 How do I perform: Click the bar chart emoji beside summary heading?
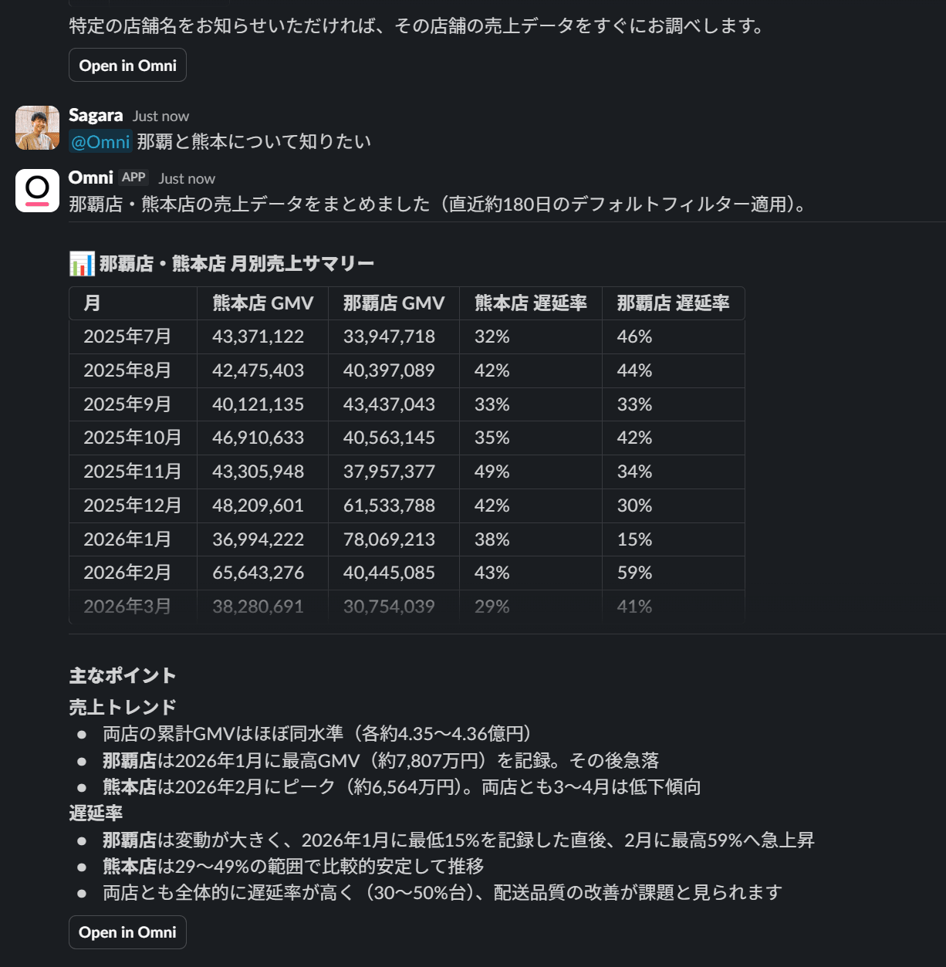click(81, 264)
